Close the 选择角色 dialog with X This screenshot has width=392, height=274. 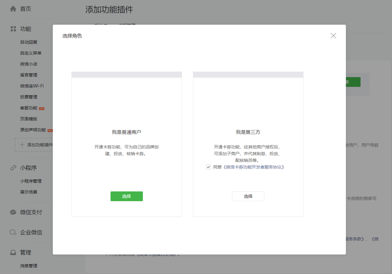(x=333, y=36)
